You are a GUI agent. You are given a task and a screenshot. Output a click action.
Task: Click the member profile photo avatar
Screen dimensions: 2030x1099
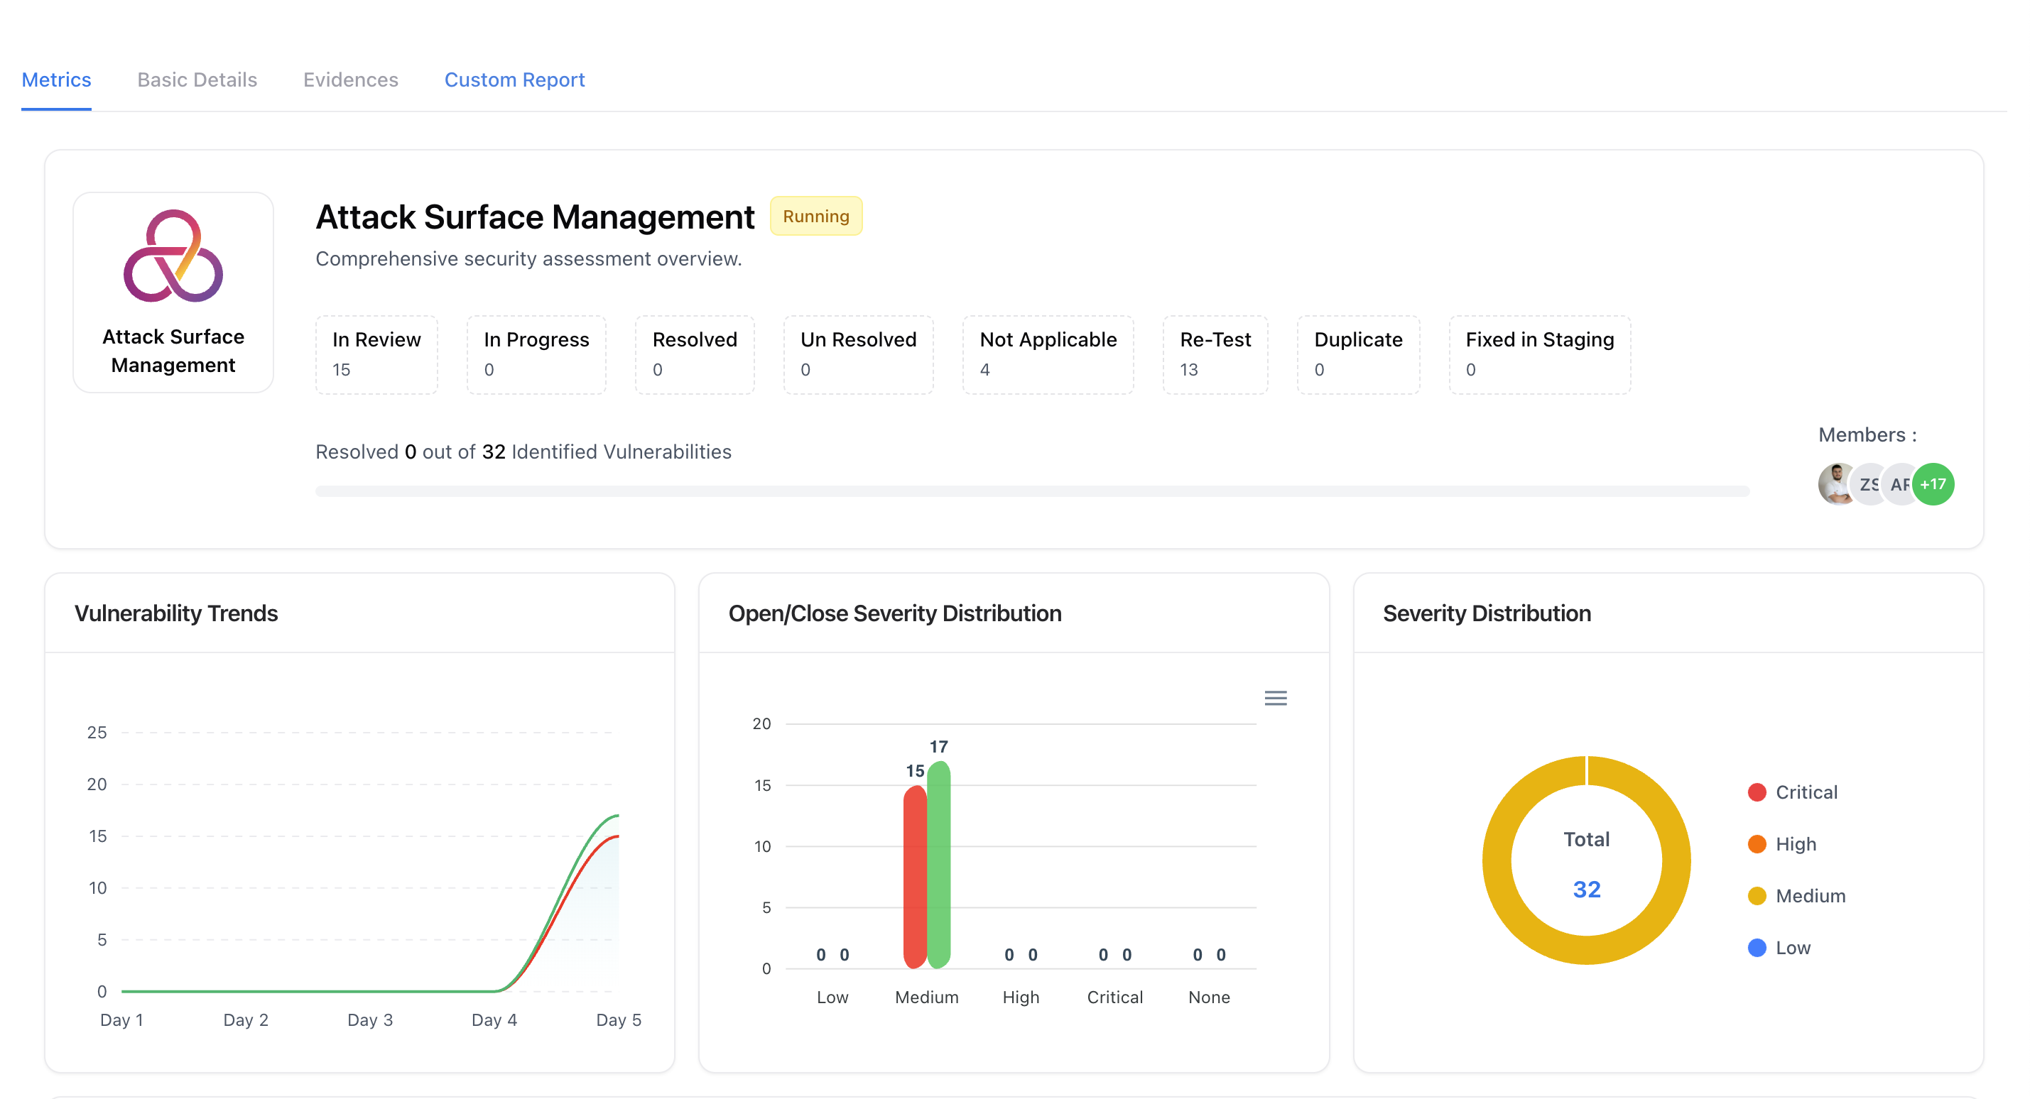pyautogui.click(x=1835, y=483)
